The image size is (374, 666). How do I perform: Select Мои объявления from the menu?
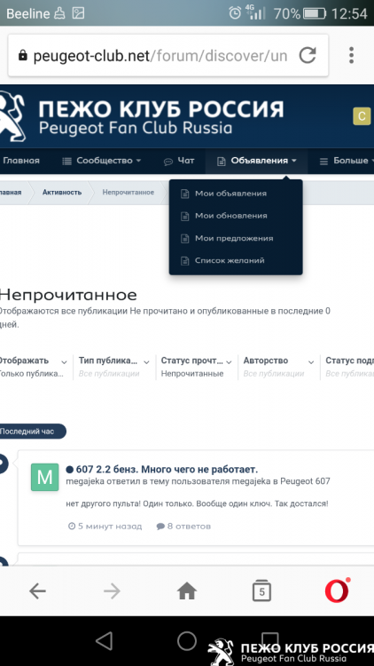230,194
